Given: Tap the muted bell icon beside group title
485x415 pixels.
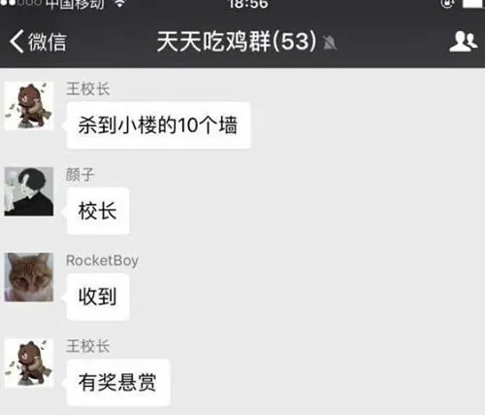Looking at the screenshot, I should pyautogui.click(x=330, y=43).
